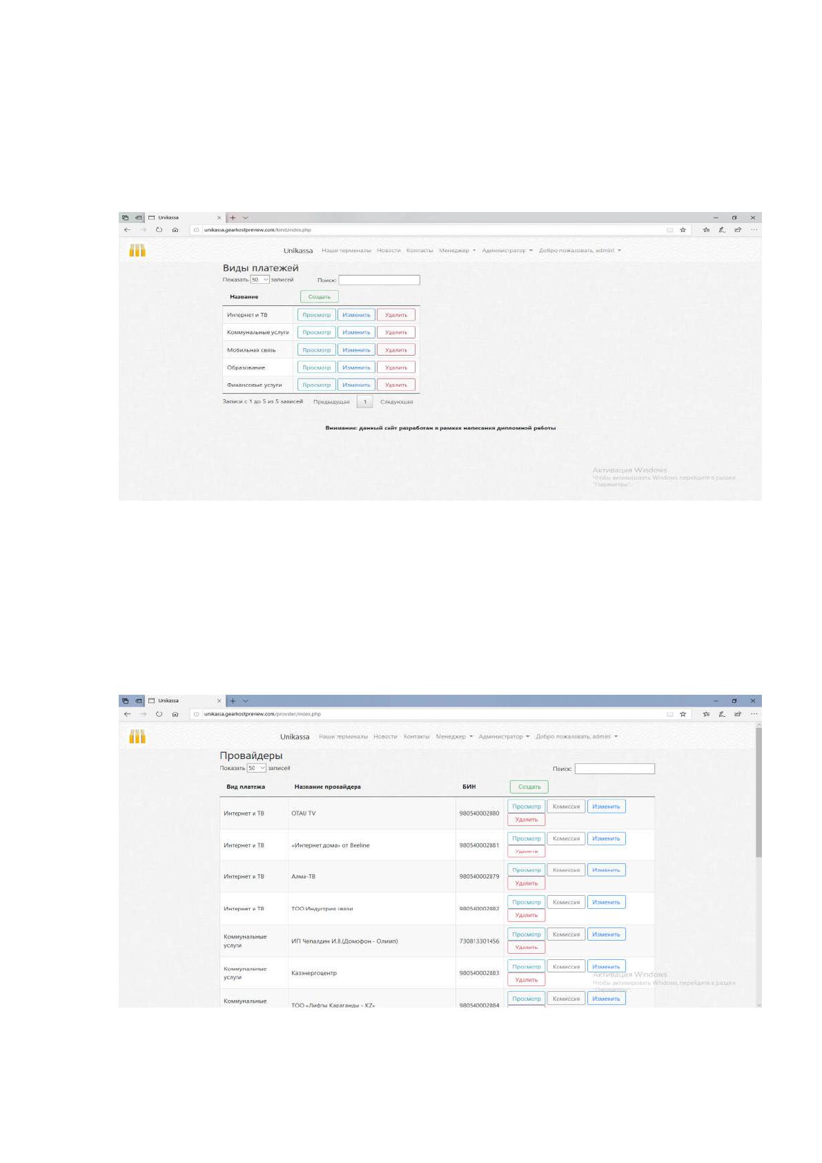Click the add notes pen icon in provider browser toolbar
The image size is (822, 1163).
tap(722, 714)
